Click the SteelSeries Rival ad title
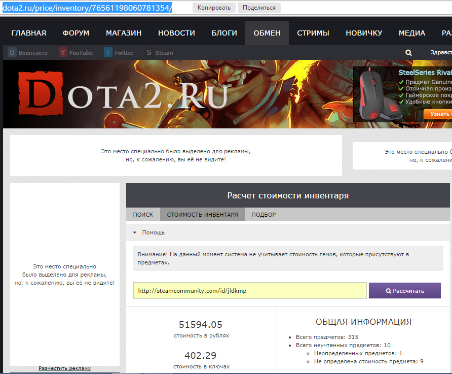 coord(425,73)
